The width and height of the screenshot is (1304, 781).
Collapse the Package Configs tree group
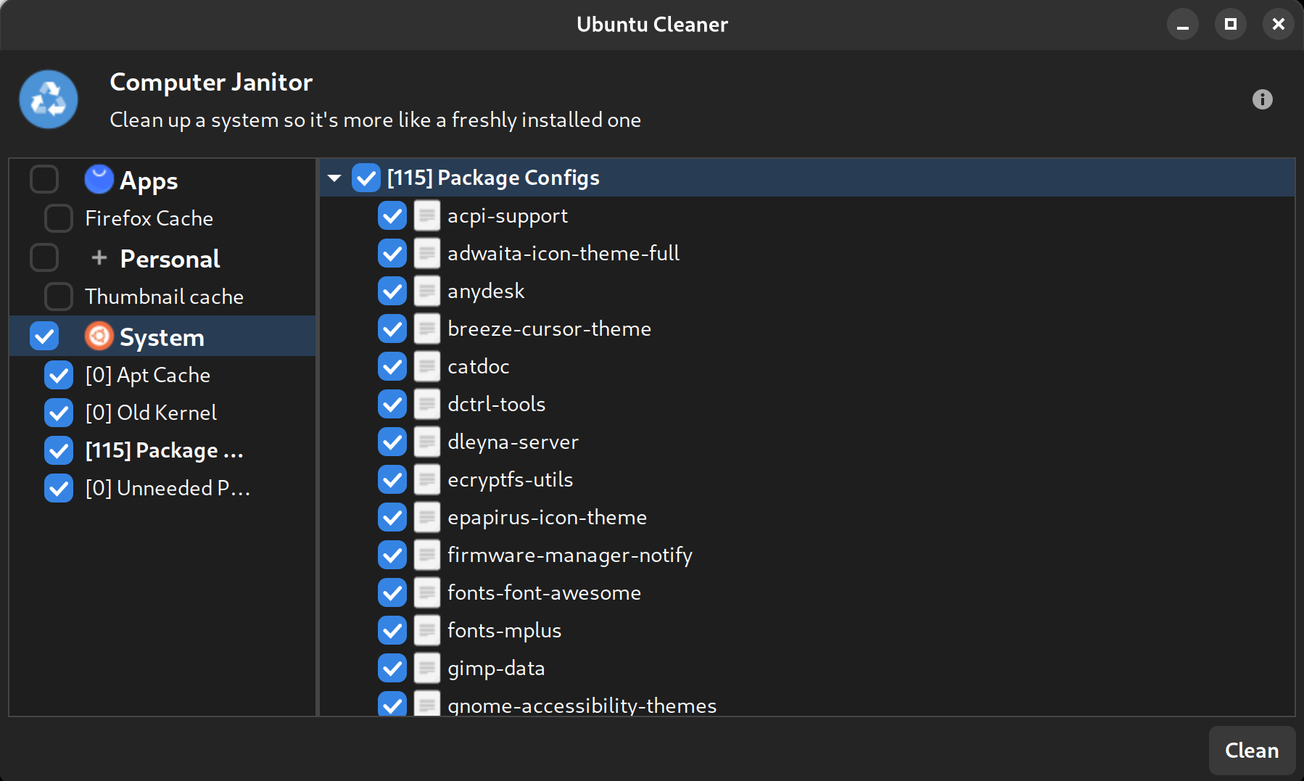[334, 178]
